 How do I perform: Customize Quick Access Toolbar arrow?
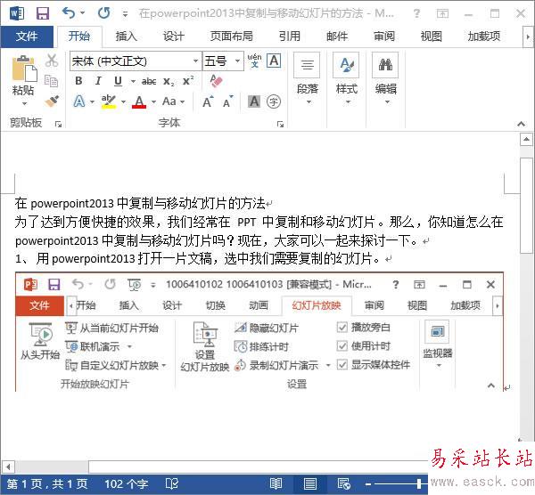tap(125, 14)
